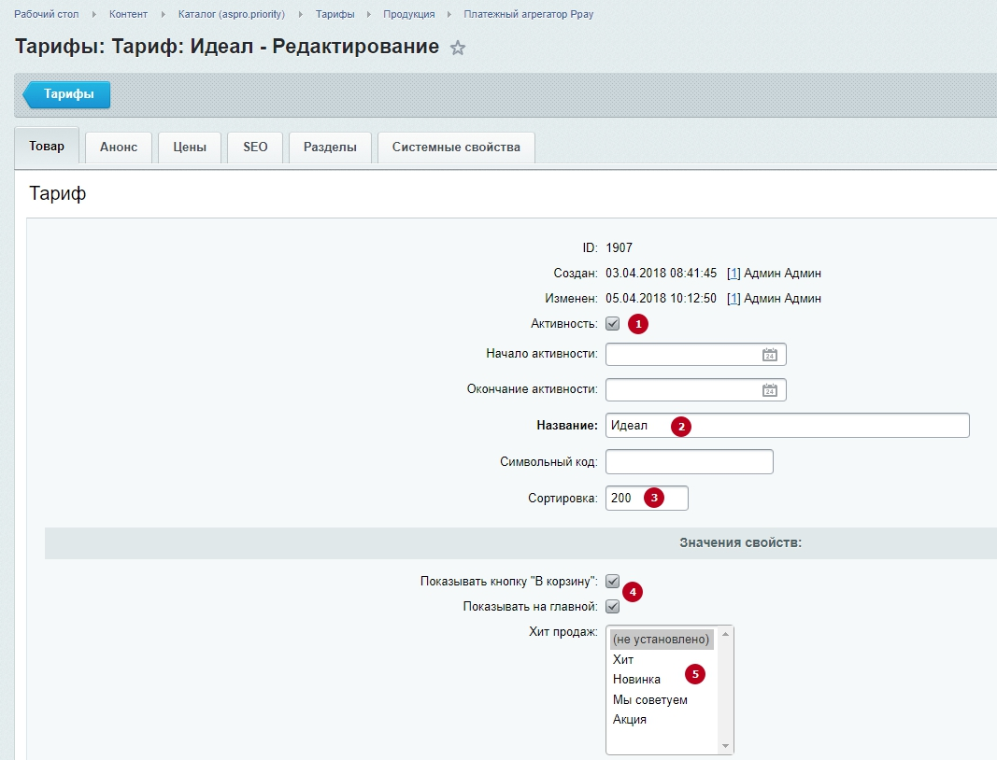
Task: Click the Символьный код input field
Action: pos(690,461)
